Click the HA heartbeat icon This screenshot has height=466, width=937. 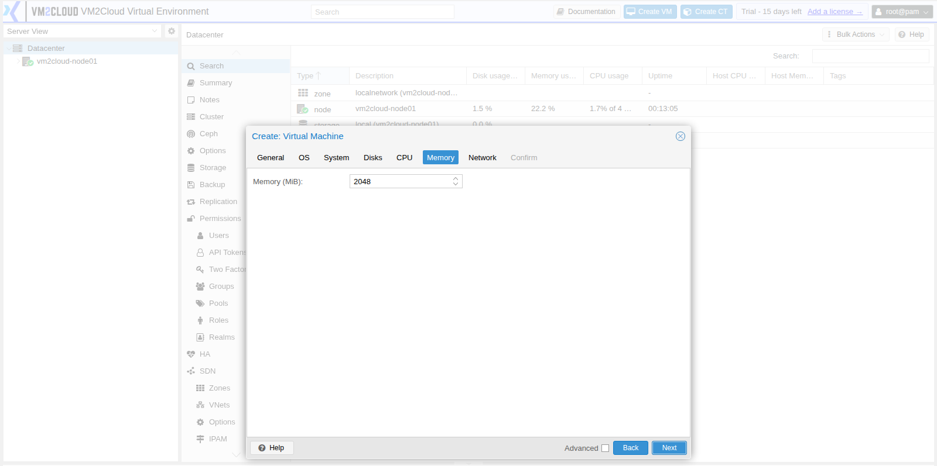(x=191, y=354)
